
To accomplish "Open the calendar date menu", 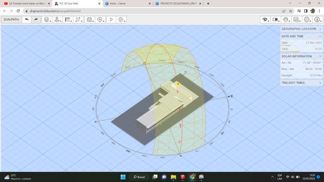I will [90, 19].
